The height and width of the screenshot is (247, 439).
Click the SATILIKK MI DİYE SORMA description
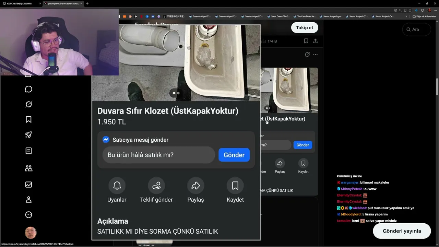158,232
